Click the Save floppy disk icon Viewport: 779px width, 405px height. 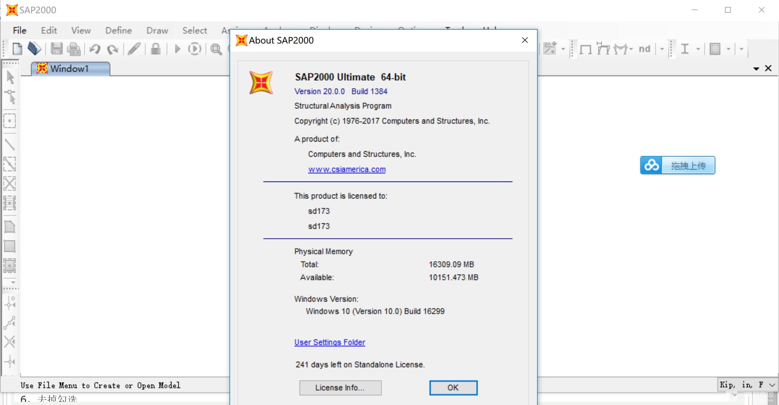(57, 49)
